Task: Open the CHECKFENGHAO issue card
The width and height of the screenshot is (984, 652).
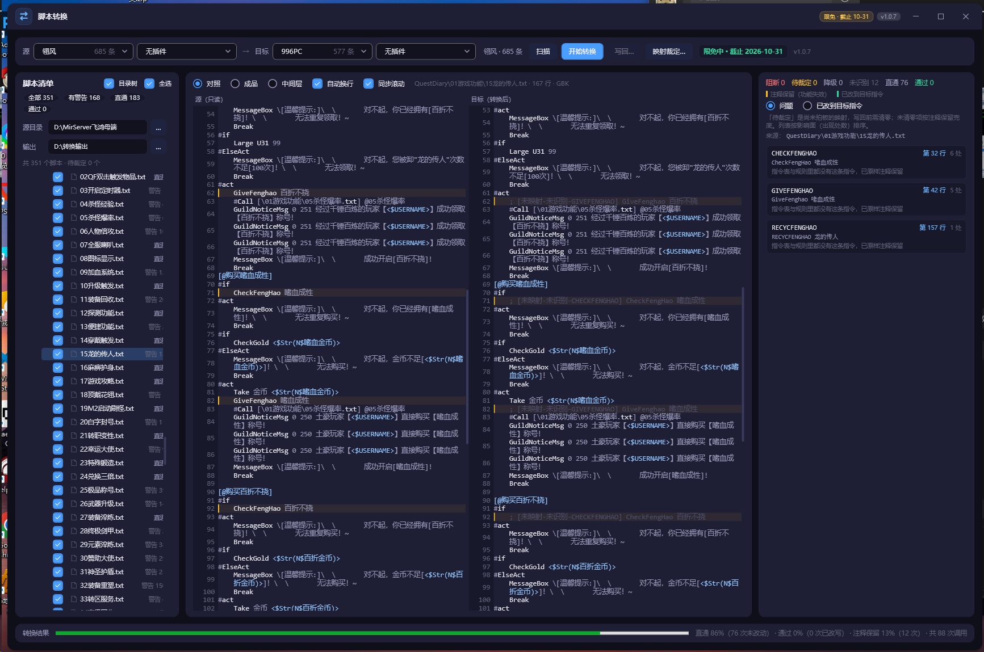Action: click(x=866, y=162)
